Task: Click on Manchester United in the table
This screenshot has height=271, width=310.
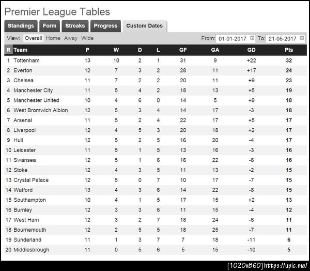Action: pyautogui.click(x=36, y=100)
